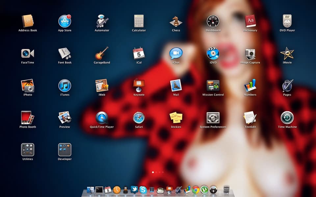Screen dimensions: 316x197
Task: Open uTorrent from the Dock
Action: (x=204, y=190)
